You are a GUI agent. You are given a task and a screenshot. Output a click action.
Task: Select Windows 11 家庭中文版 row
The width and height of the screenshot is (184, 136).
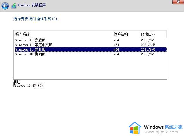coord(91,45)
